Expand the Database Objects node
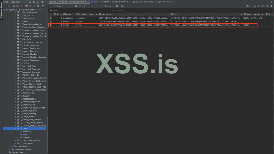The height and width of the screenshot is (154, 274). point(10,149)
